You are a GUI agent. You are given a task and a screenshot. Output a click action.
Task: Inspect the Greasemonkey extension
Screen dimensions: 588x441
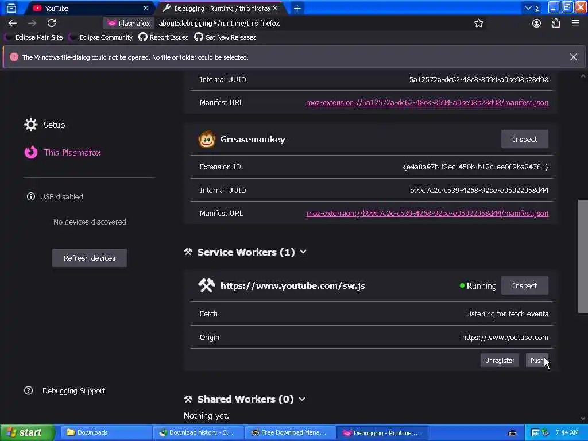pos(525,139)
